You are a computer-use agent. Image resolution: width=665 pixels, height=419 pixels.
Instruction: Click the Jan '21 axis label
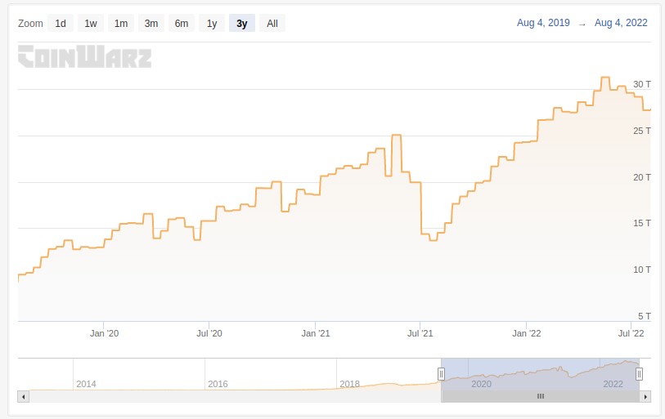(316, 333)
